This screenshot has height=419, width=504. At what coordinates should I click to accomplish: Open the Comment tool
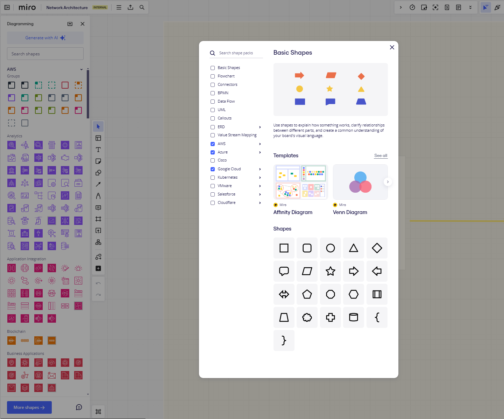98,207
